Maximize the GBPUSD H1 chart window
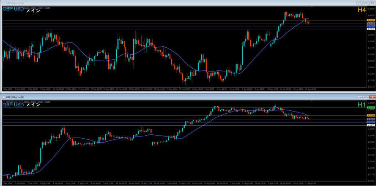 366,97
